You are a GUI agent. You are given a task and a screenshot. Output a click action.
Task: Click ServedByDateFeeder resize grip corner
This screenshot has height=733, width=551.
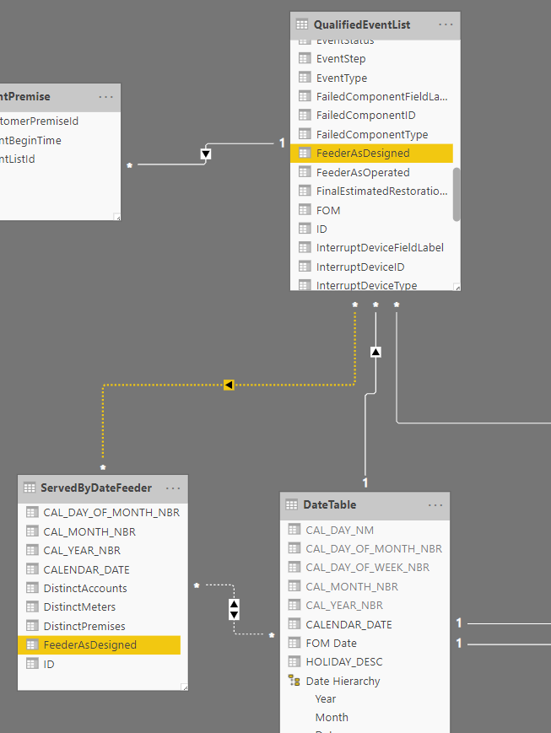point(185,687)
